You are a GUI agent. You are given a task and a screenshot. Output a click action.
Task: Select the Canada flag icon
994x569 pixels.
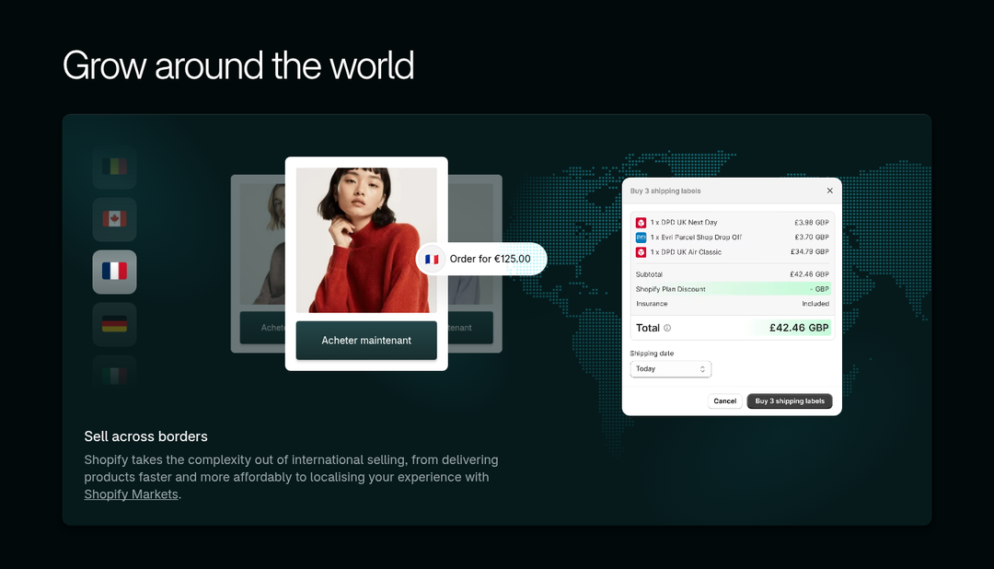(x=115, y=219)
